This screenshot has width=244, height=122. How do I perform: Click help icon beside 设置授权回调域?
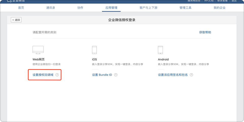57,75
